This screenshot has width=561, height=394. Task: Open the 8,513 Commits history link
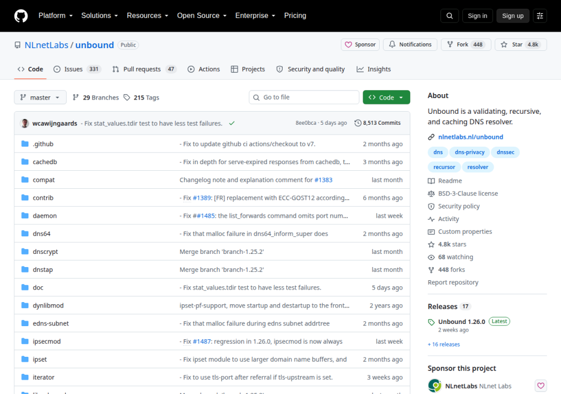(377, 123)
